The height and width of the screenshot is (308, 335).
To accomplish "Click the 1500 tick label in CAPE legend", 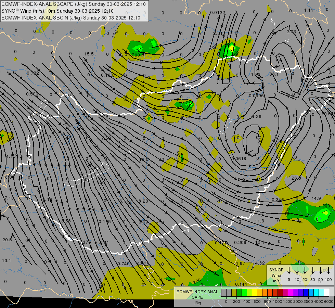I will click(x=288, y=301).
